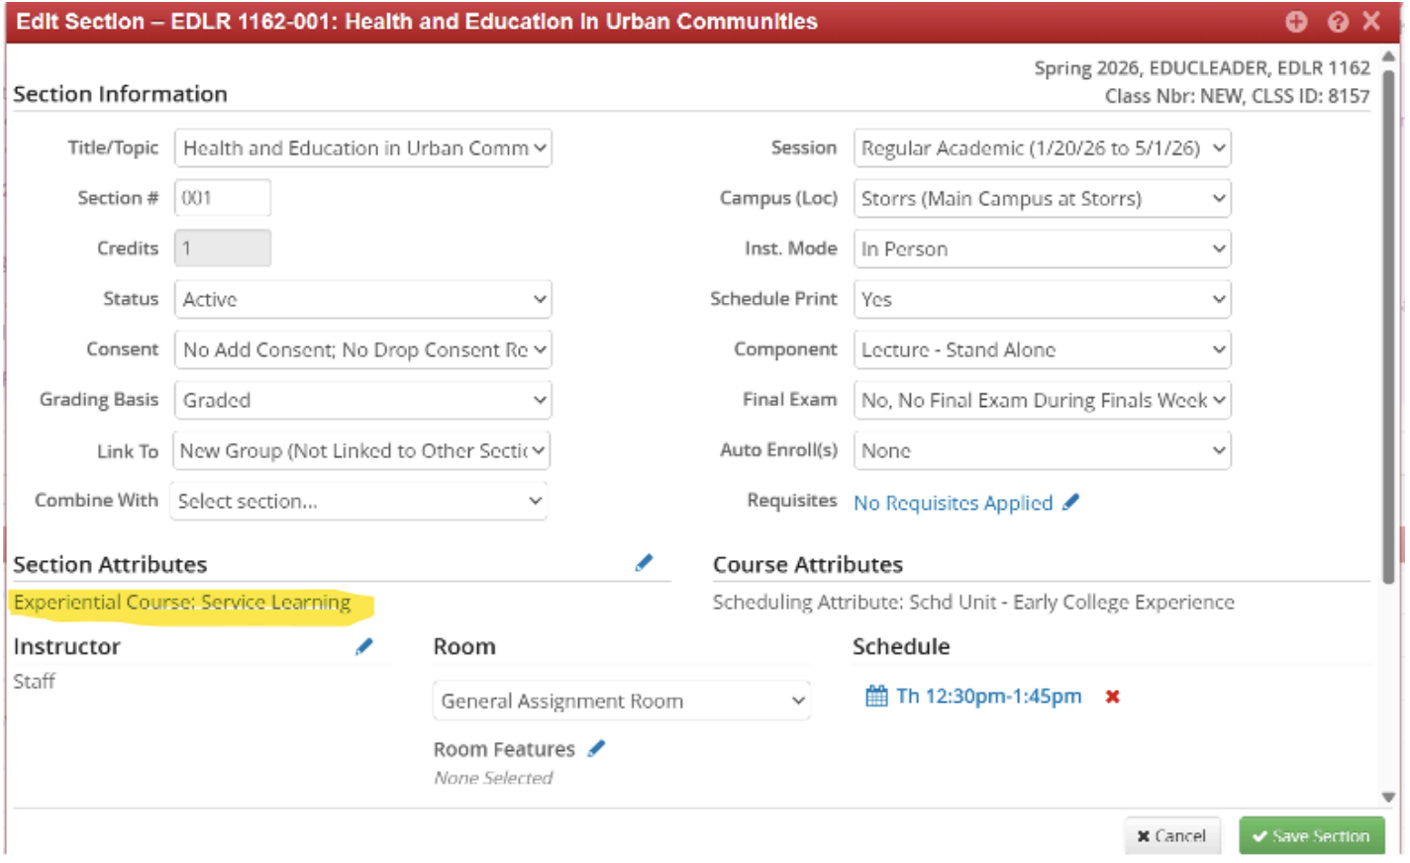Viewport: 1410px width, 863px height.
Task: Open the Status dropdown
Action: click(x=362, y=299)
